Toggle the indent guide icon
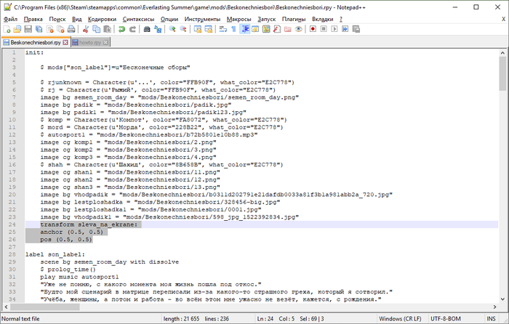This screenshot has width=509, height=324. 245,29
